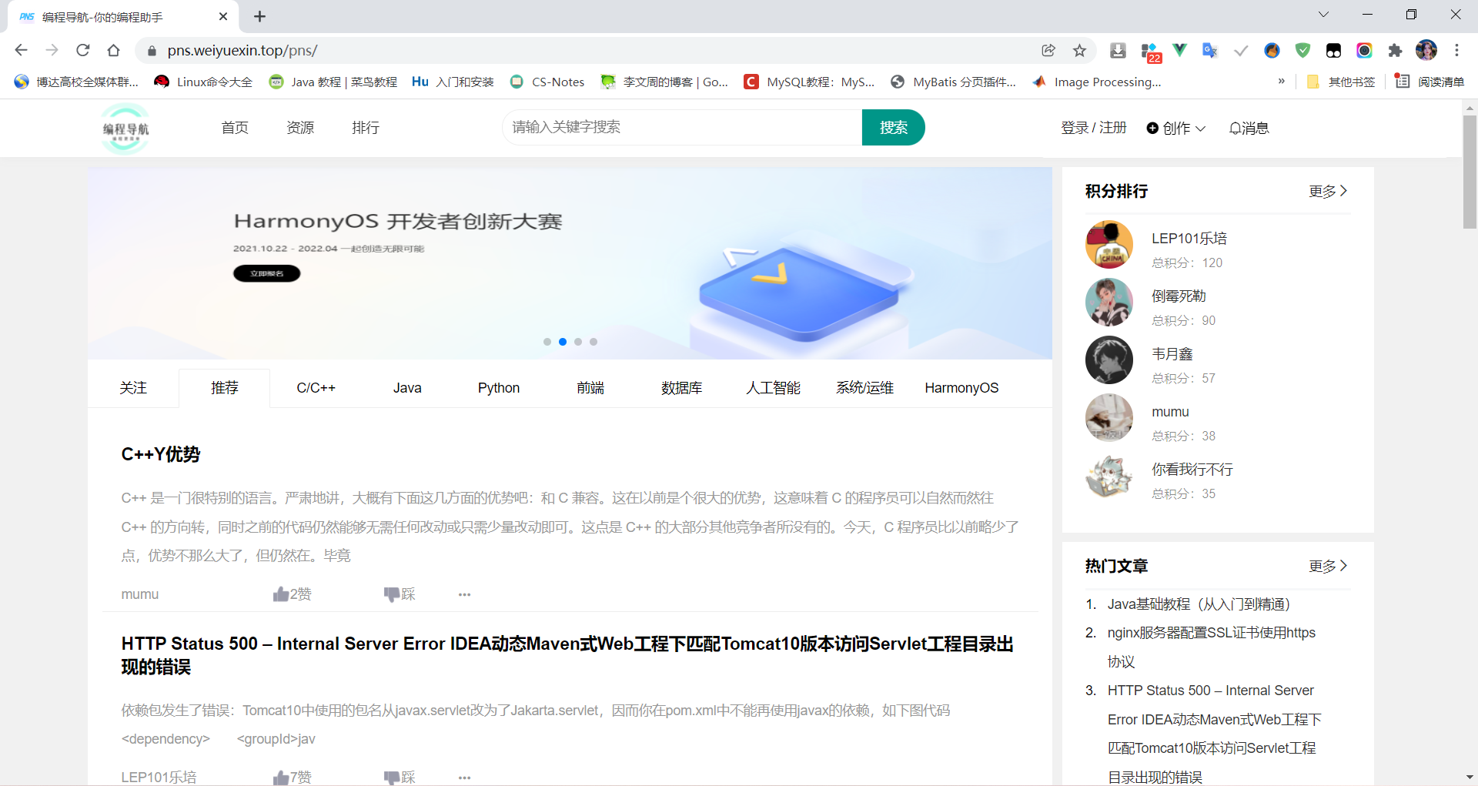This screenshot has width=1478, height=786.
Task: Expand the 创作 dropdown
Action: 1175,128
